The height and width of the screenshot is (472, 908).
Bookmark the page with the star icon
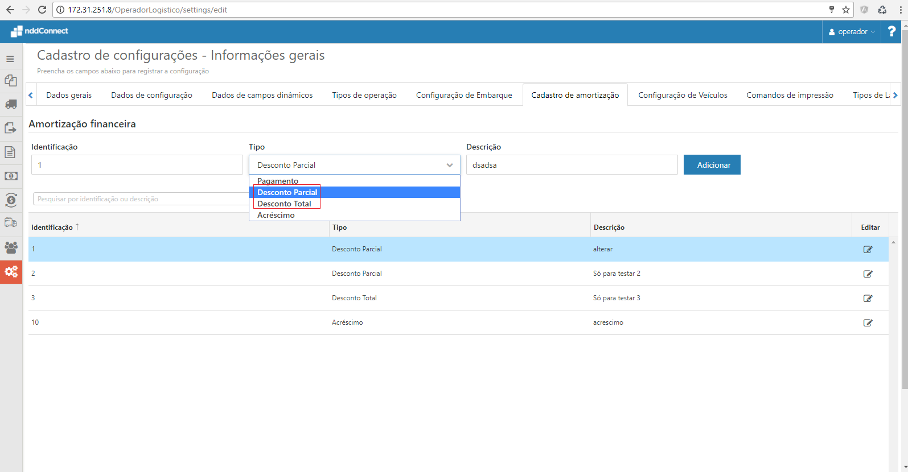point(846,10)
